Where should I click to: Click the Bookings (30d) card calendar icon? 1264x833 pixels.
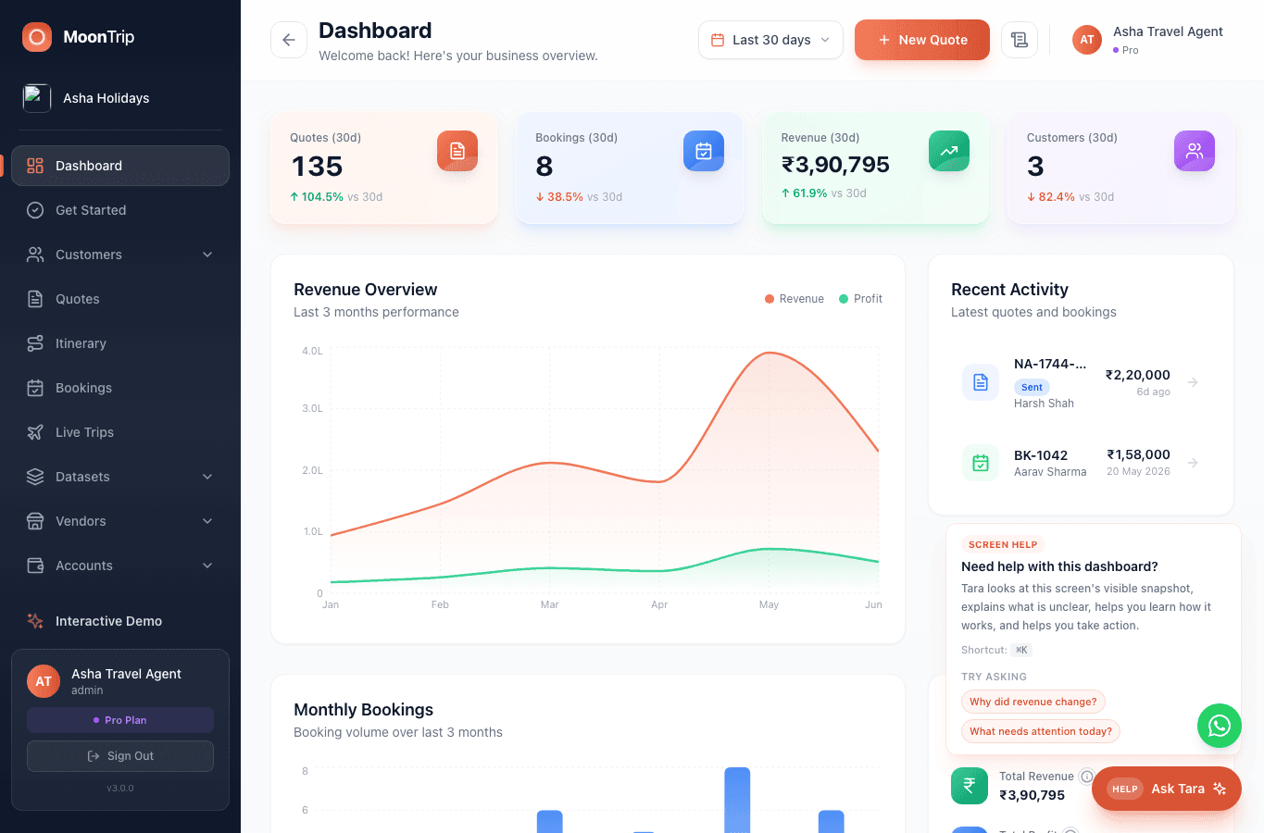(x=704, y=151)
